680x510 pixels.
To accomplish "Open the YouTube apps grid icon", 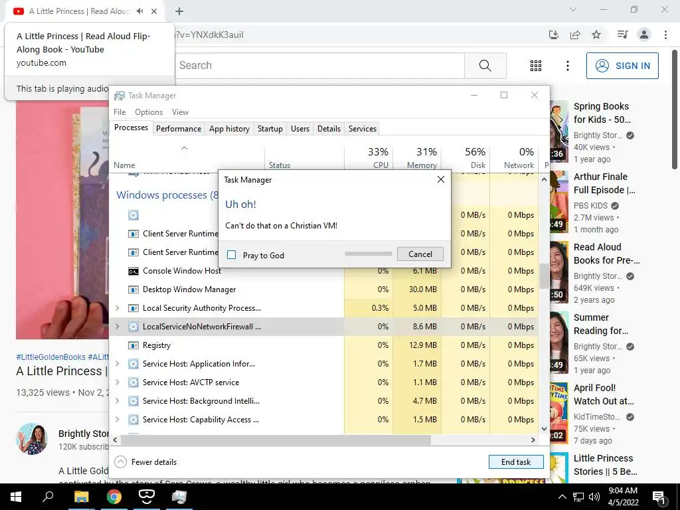I will pos(536,66).
